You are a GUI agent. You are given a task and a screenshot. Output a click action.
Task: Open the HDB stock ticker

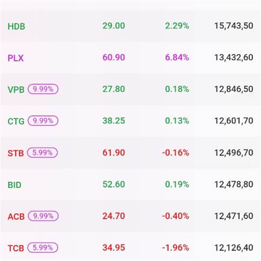(x=17, y=26)
